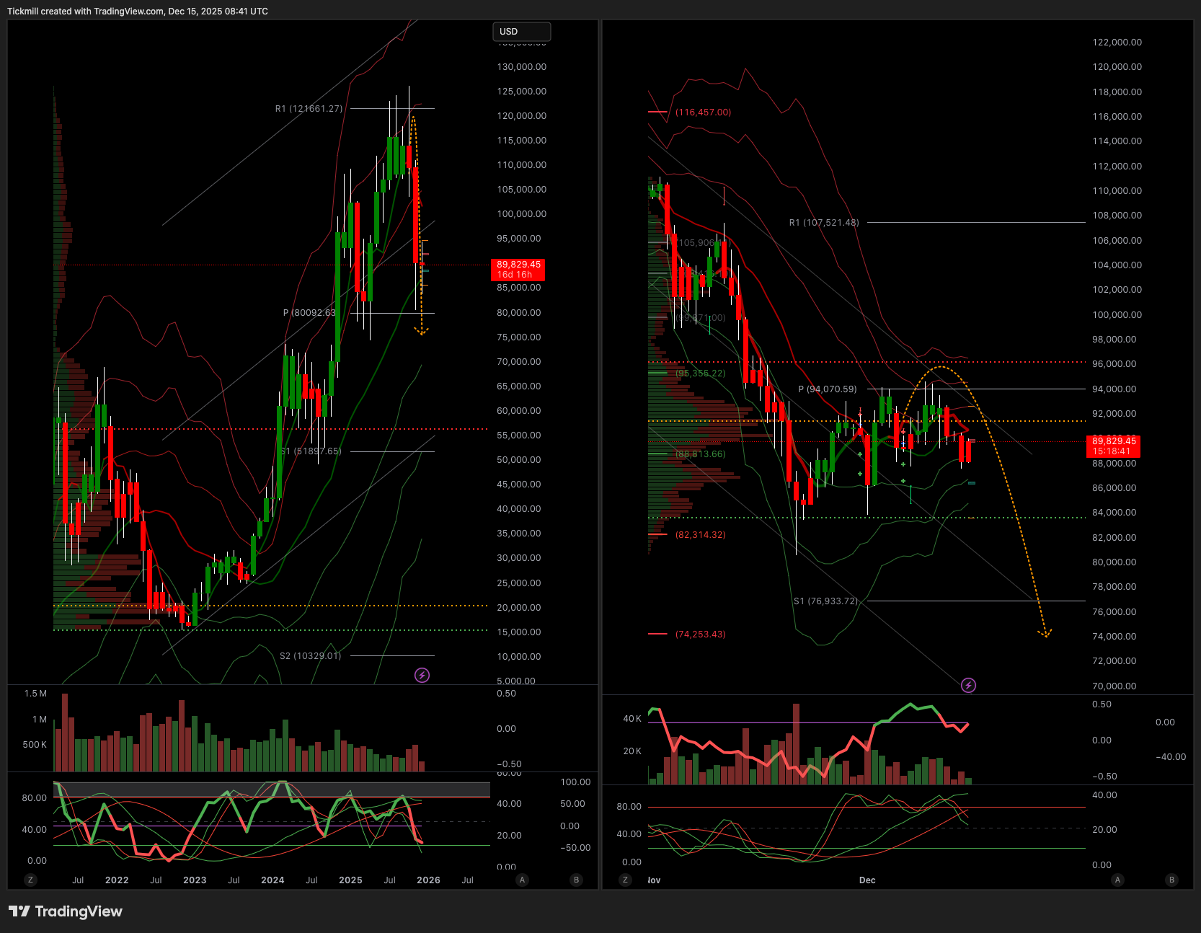Click the red 89,829.45 price label, right chart

tap(1114, 446)
